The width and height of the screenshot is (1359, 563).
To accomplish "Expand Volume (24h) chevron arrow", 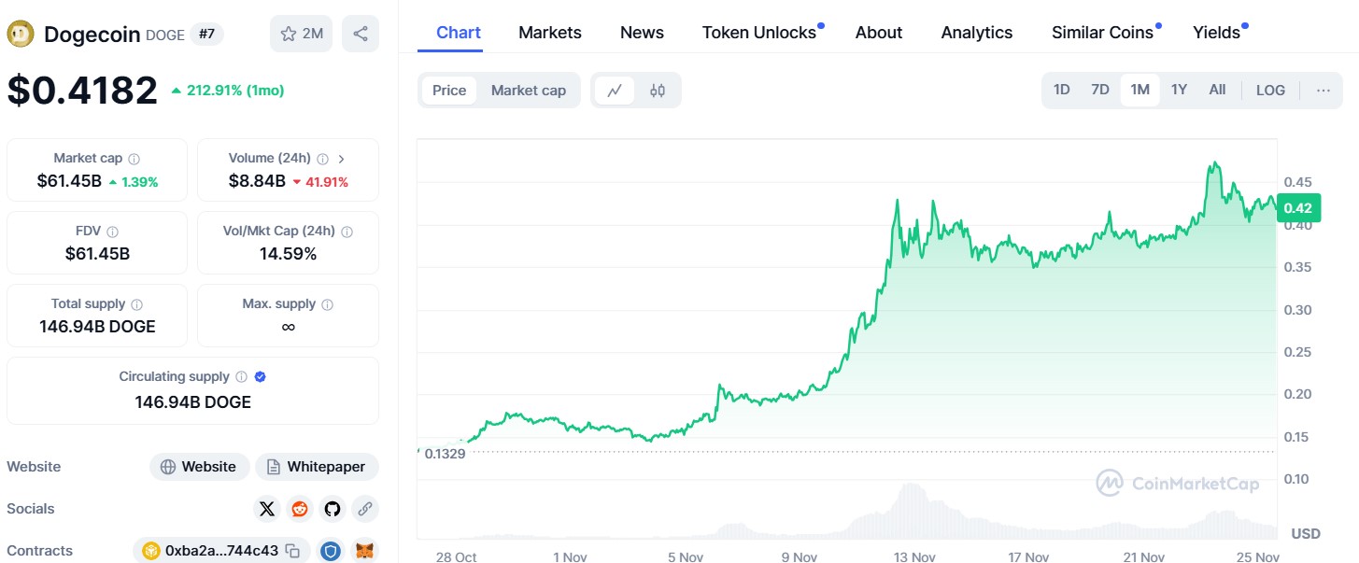I will [x=341, y=159].
